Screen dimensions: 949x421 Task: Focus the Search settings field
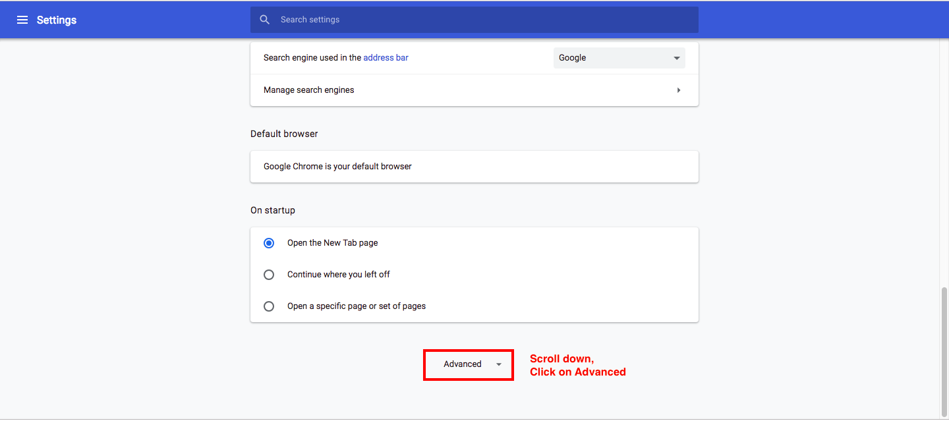tap(474, 20)
